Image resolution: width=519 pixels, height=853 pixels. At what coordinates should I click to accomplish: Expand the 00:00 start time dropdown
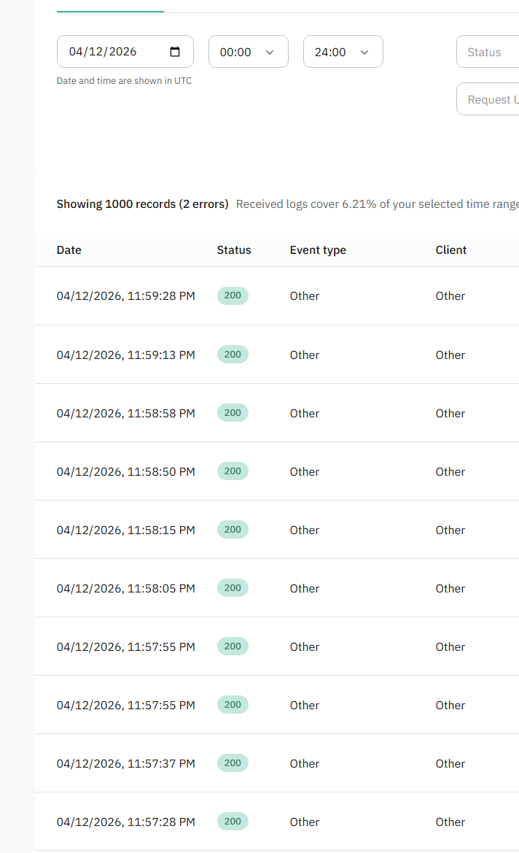pyautogui.click(x=248, y=52)
